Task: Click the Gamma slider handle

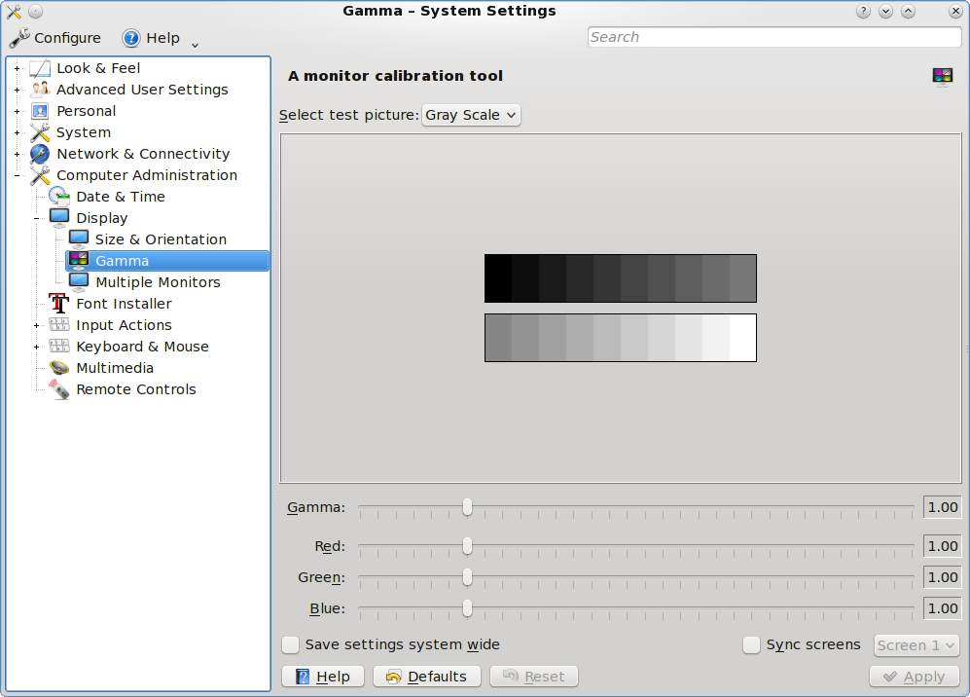Action: 468,507
